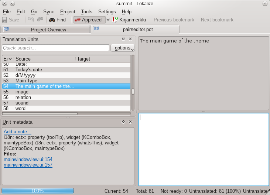Toggle the Approved state button

point(89,20)
